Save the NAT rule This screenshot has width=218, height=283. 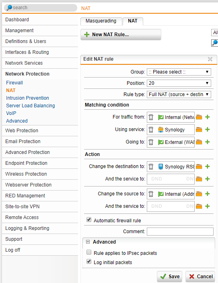click(x=169, y=277)
